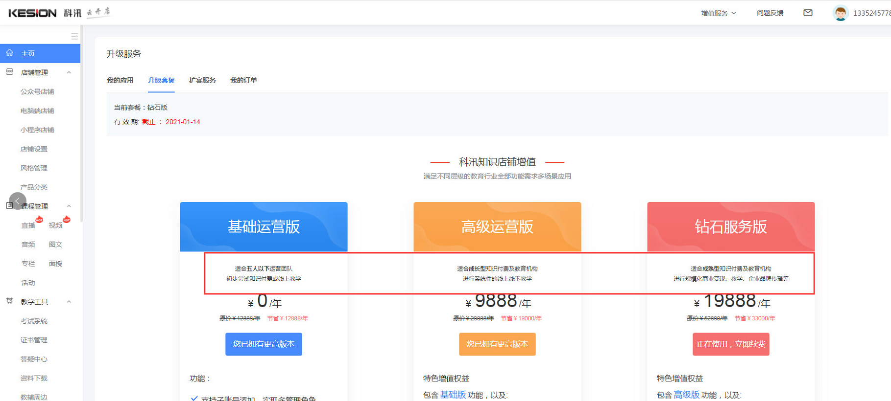
Task: Collapse the 店铺管理 menu chevron
Action: [x=69, y=72]
